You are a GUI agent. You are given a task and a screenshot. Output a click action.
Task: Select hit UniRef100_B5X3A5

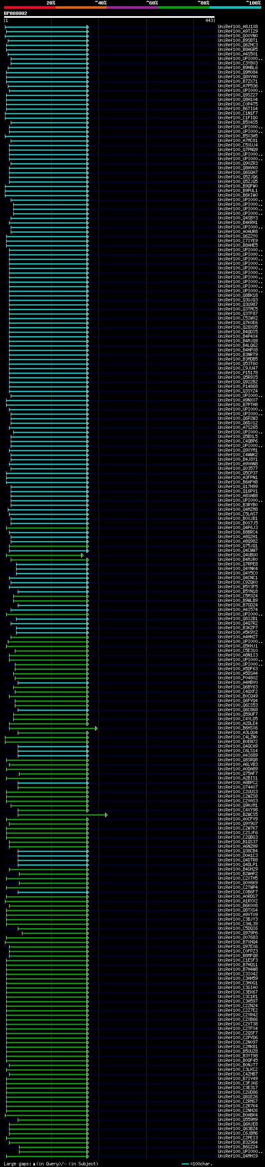point(238,136)
